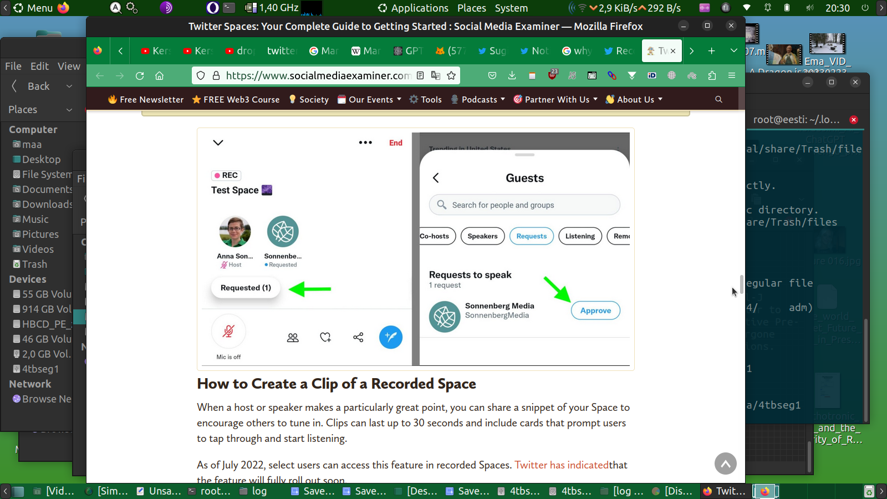Bookmark this page with the star
This screenshot has width=887, height=499.
pos(451,75)
